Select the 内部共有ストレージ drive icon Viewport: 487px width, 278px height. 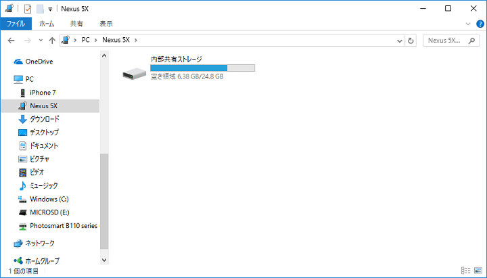point(134,74)
